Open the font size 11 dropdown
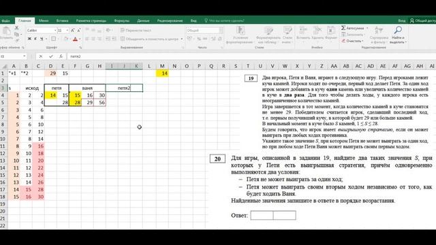Image resolution: width=436 pixels, height=245 pixels. (67, 30)
